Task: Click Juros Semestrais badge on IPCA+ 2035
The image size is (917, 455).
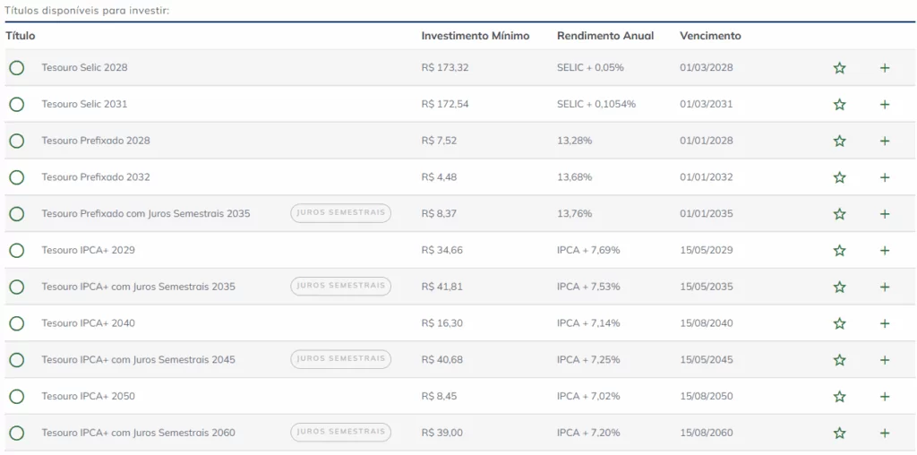Action: 341,286
